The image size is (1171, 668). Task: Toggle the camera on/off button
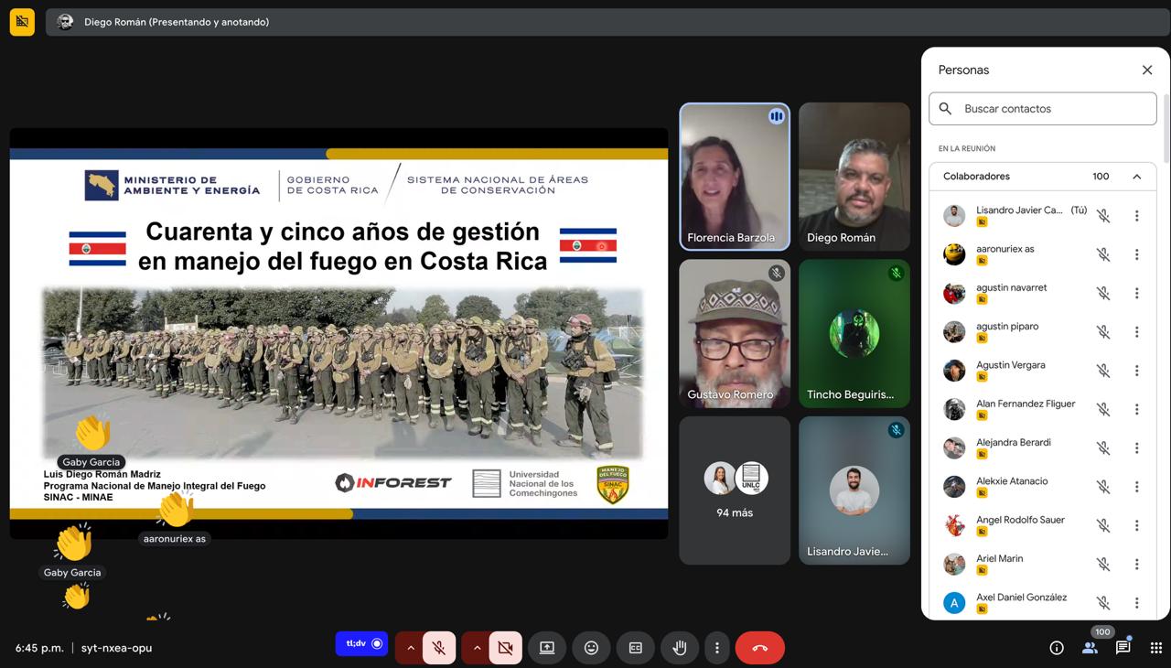click(505, 648)
